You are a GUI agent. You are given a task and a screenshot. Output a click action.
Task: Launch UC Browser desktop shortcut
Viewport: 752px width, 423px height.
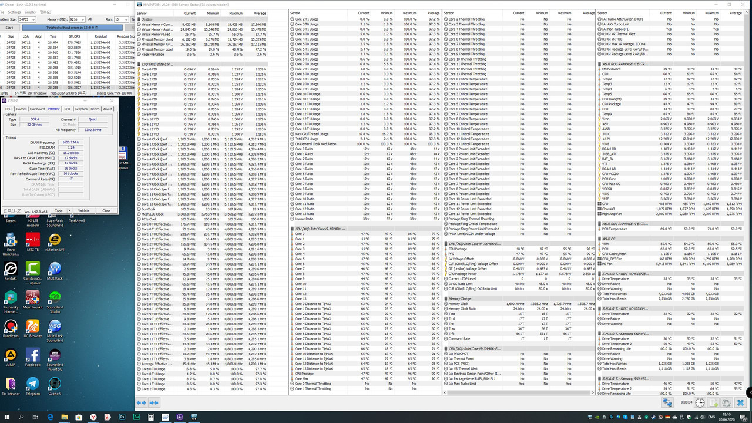click(x=33, y=330)
